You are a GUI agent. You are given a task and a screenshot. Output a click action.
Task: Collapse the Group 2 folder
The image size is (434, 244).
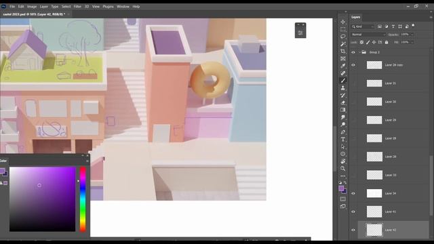[x=359, y=52]
